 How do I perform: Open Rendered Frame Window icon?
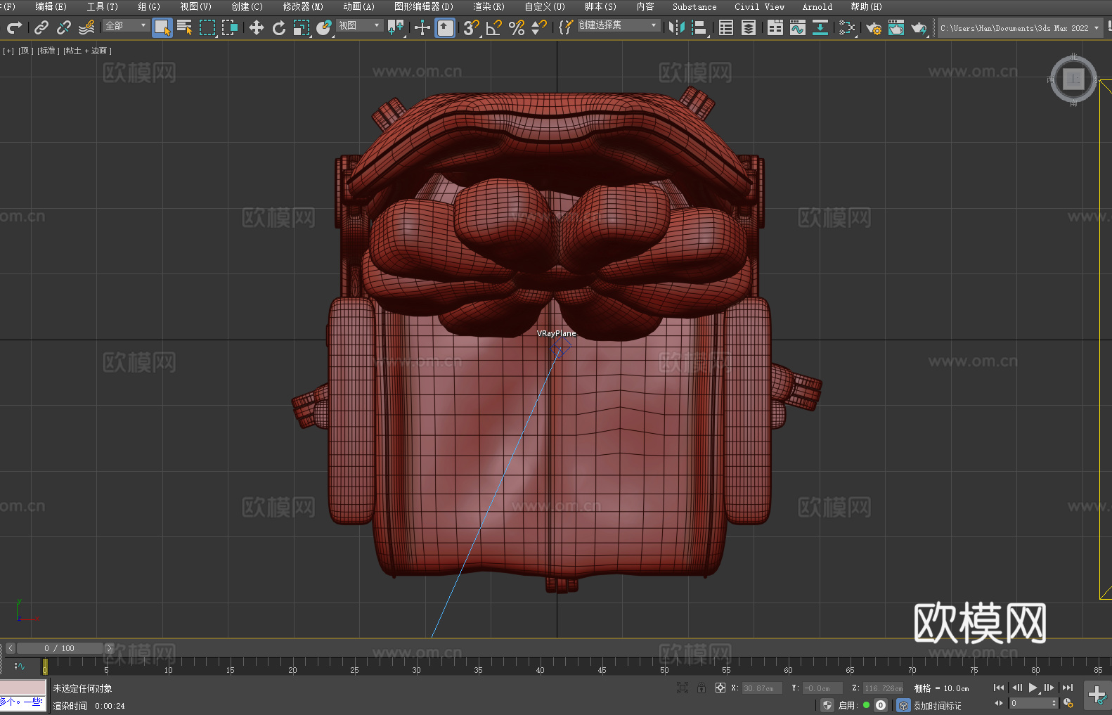[896, 27]
